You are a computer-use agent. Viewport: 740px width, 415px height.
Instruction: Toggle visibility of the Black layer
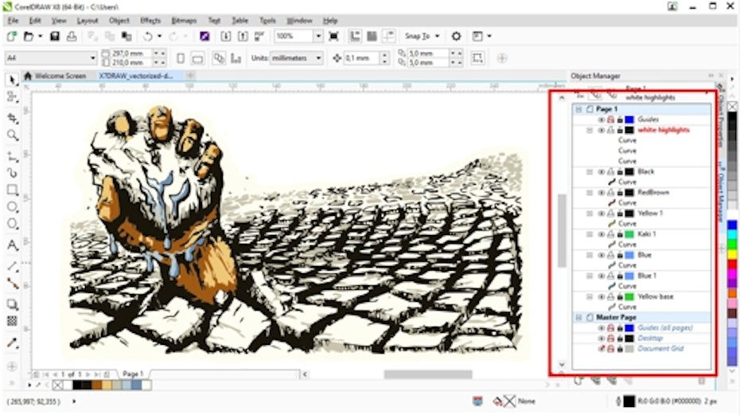(602, 172)
